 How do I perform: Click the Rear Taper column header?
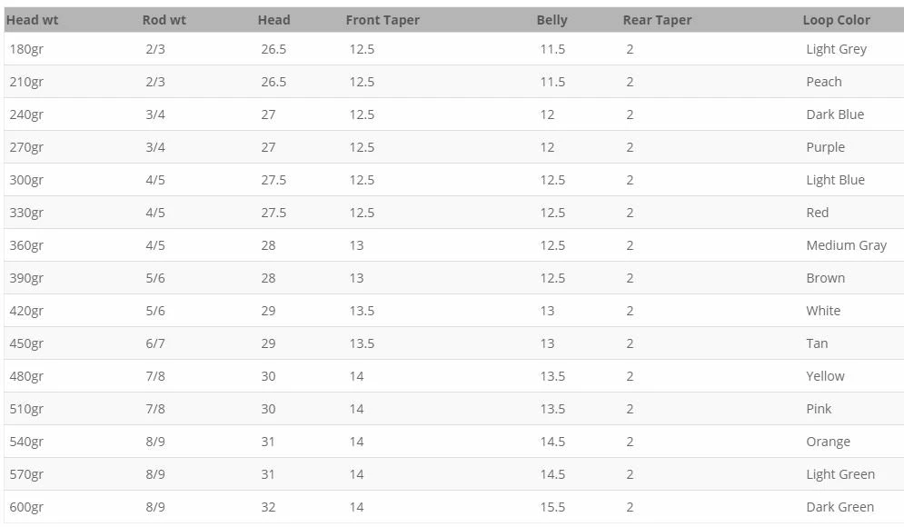[657, 20]
